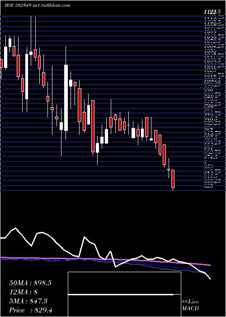Click the ns1.bullkhan.com watermark text
The image size is (226, 317).
click(51, 5)
